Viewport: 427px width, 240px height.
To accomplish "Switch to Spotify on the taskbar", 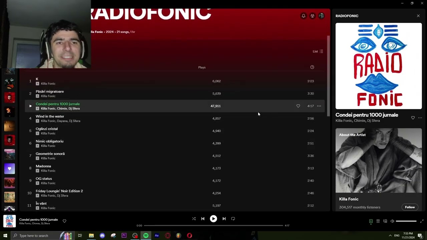I will click(146, 236).
